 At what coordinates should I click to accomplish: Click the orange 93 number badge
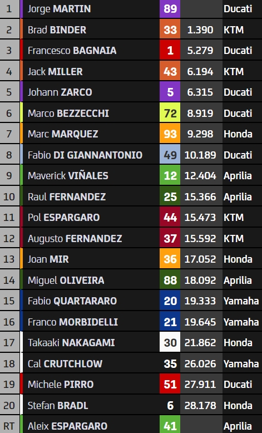170,134
